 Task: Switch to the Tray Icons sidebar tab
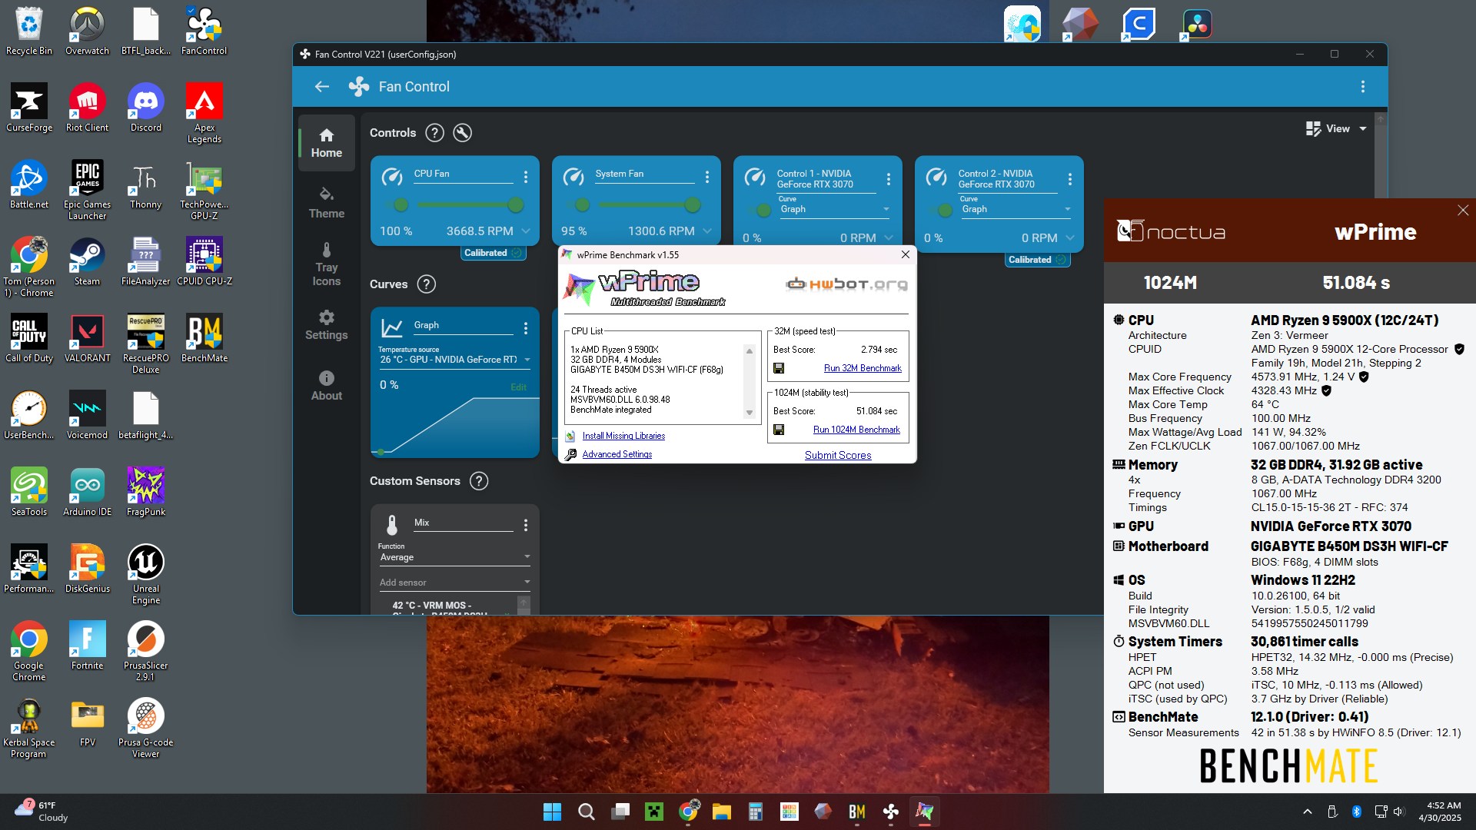coord(327,265)
